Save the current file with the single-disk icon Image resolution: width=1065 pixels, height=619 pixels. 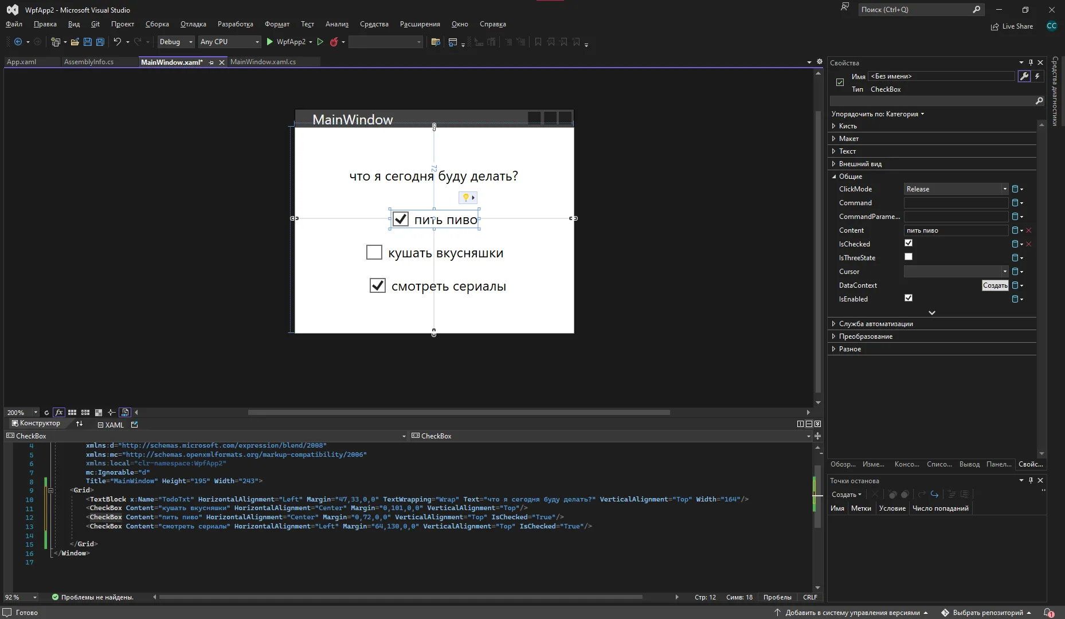pos(88,42)
